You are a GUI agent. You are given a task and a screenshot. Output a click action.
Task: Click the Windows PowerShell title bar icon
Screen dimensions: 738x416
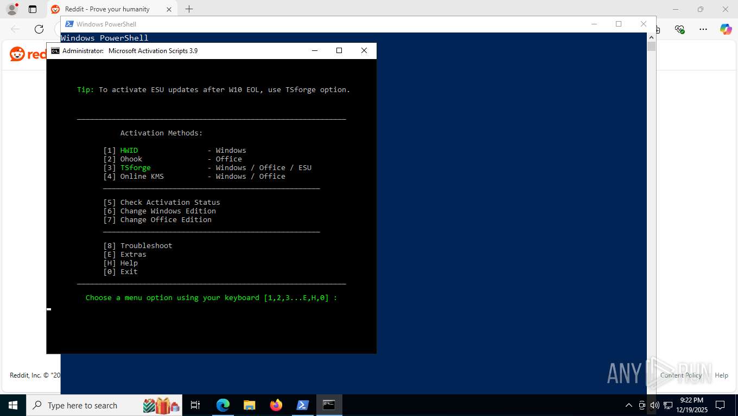click(70, 24)
